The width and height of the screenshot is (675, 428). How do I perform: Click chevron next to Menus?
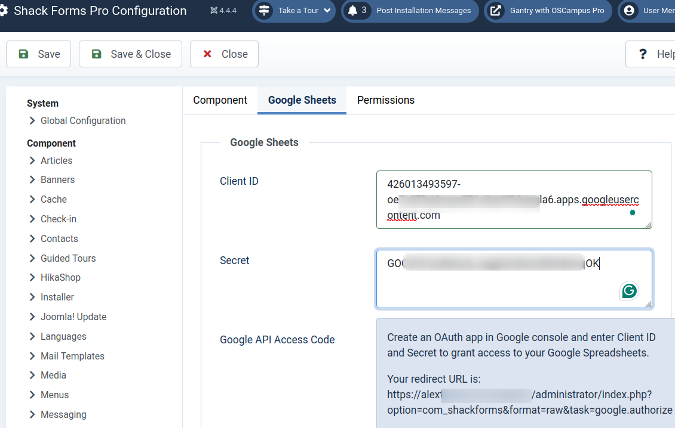tap(32, 395)
